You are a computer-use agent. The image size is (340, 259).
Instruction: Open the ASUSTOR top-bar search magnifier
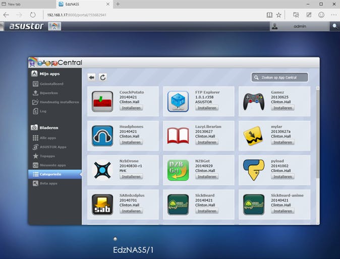(x=335, y=26)
